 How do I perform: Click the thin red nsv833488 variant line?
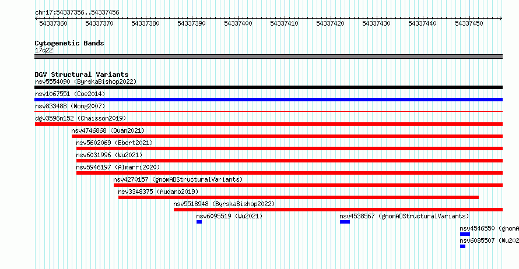(268, 112)
